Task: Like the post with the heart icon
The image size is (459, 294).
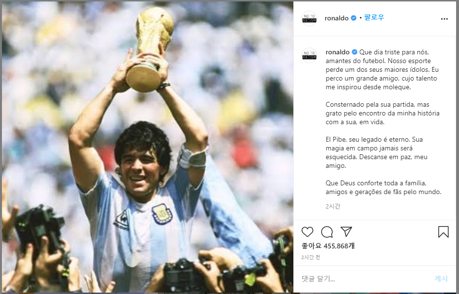Action: [307, 232]
